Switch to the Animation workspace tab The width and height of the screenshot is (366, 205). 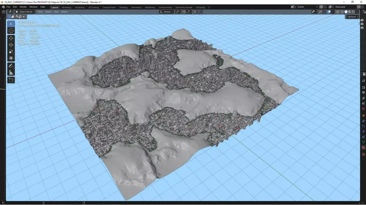coord(136,7)
